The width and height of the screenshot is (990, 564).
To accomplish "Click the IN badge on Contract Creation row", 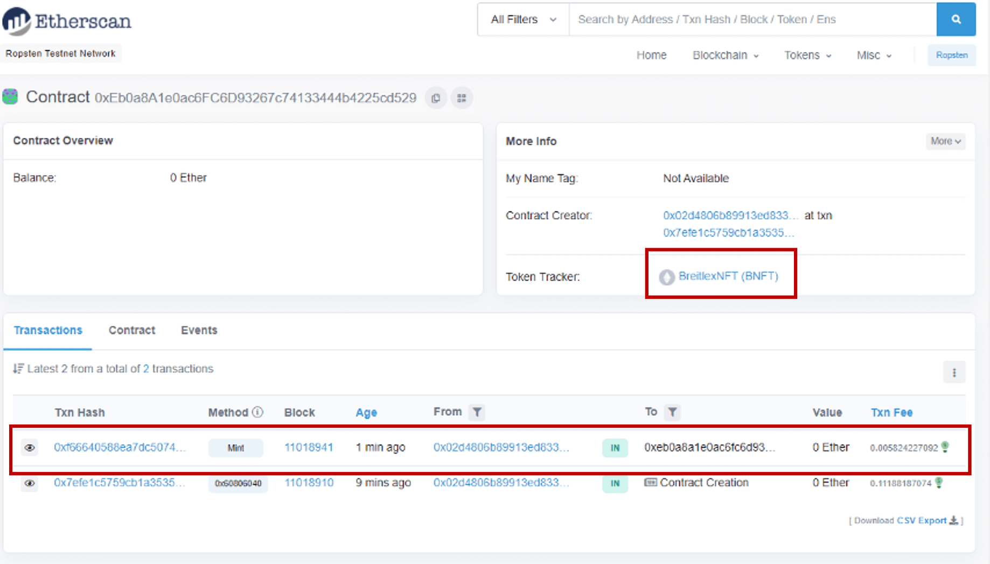I will pyautogui.click(x=615, y=483).
